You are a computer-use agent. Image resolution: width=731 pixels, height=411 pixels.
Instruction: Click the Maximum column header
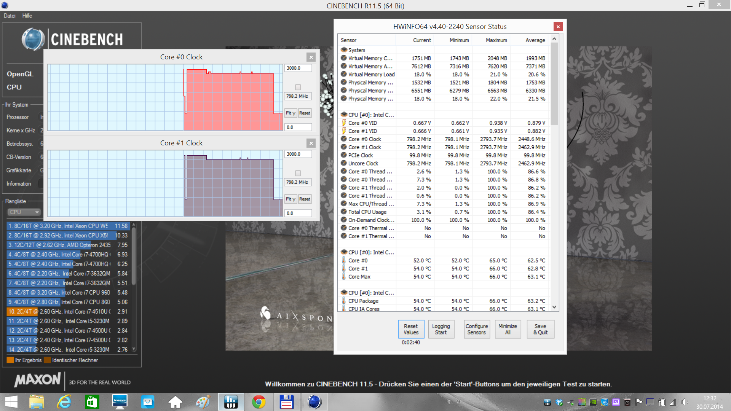pyautogui.click(x=491, y=40)
